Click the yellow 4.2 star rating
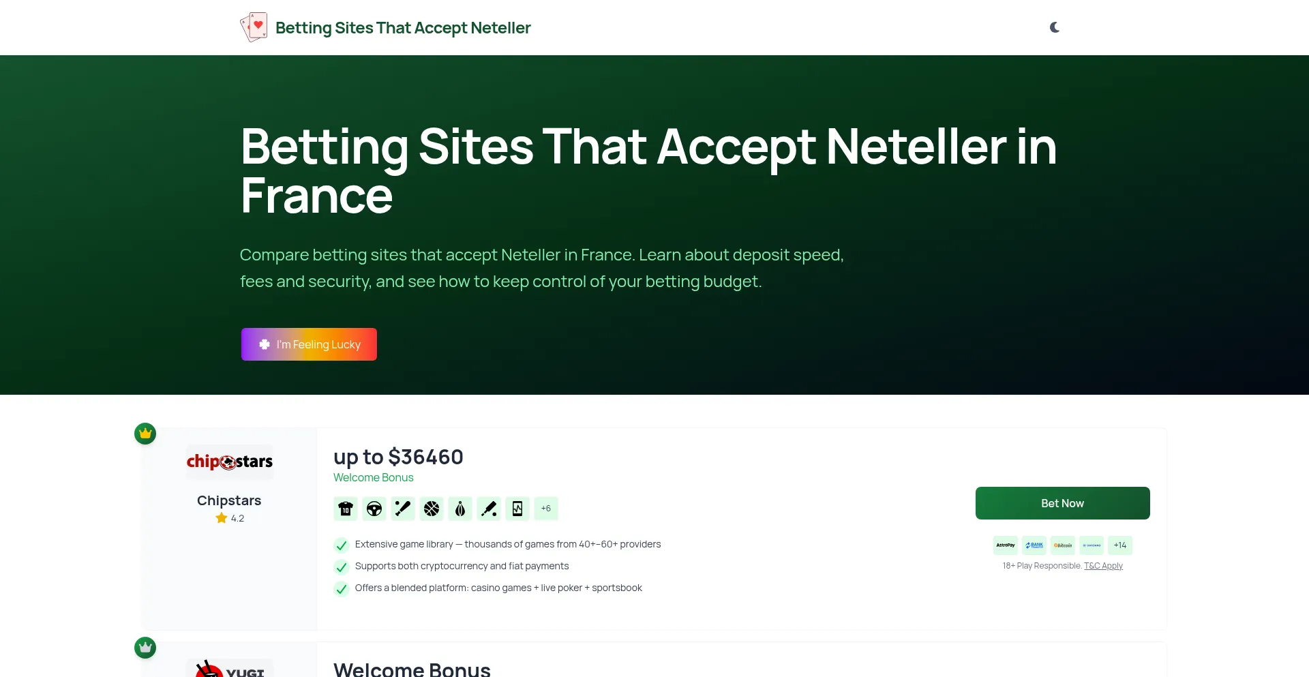 click(x=229, y=518)
